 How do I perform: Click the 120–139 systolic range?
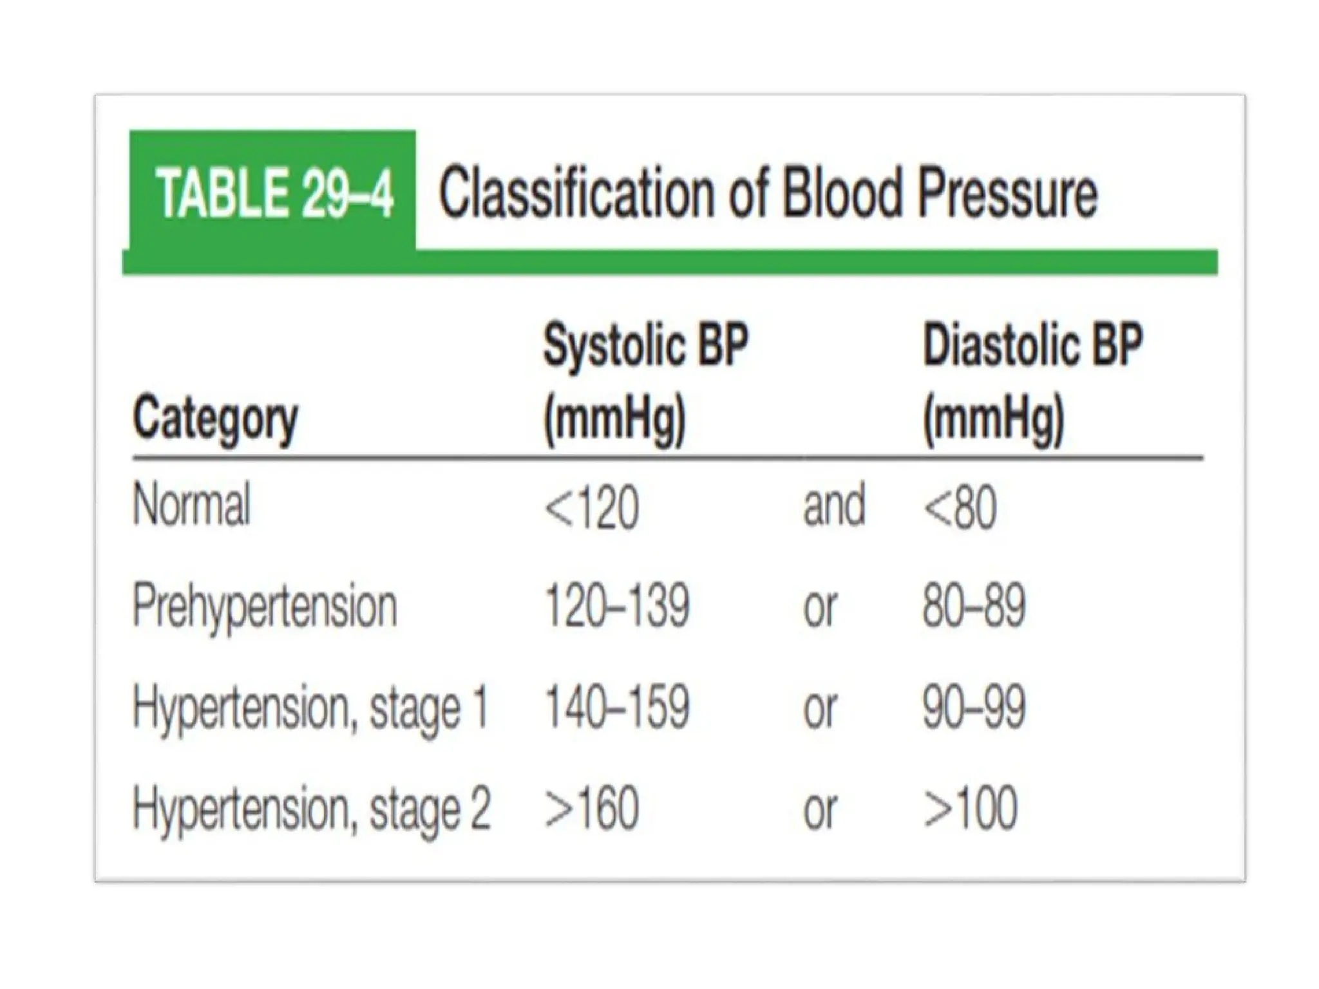pos(617,606)
